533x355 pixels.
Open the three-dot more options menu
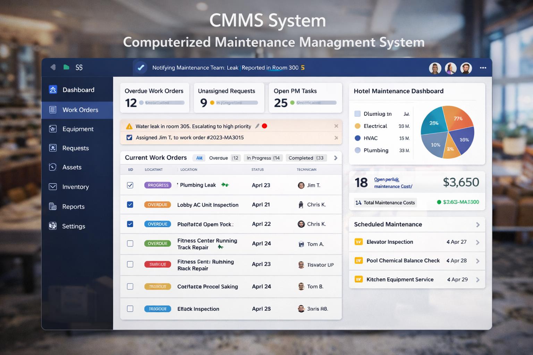coord(483,68)
